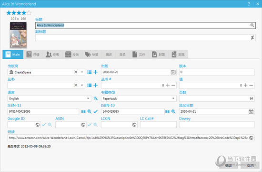
Task: Click the Dewey input field
Action: coord(217,125)
